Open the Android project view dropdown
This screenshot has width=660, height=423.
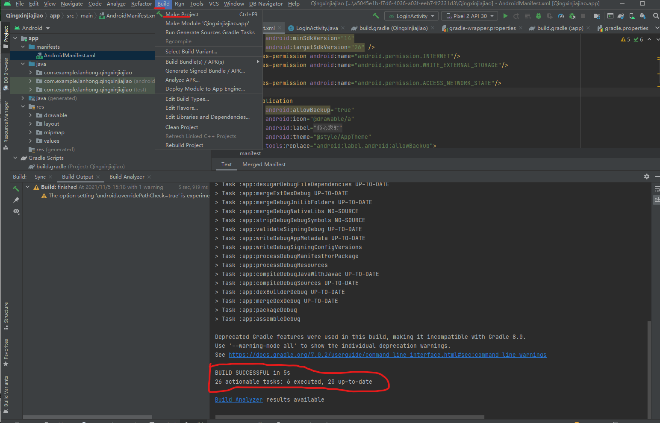(x=32, y=28)
